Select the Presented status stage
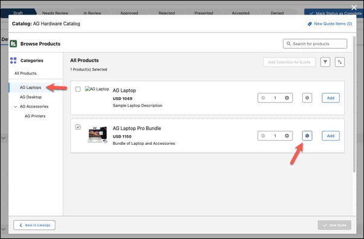This screenshot has width=364, height=239. [x=204, y=13]
